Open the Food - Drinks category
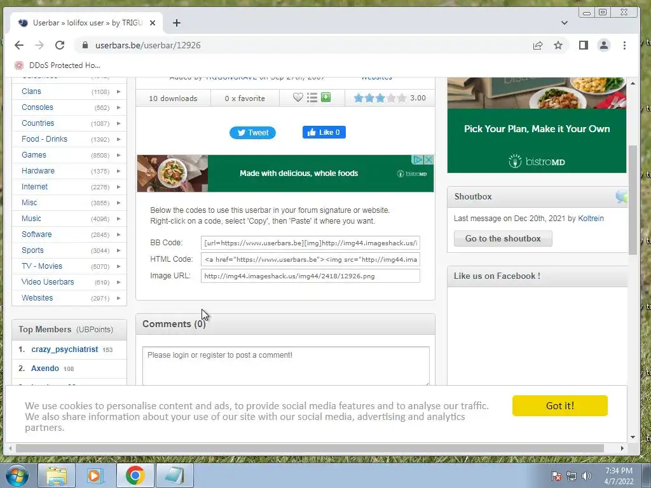 [45, 139]
